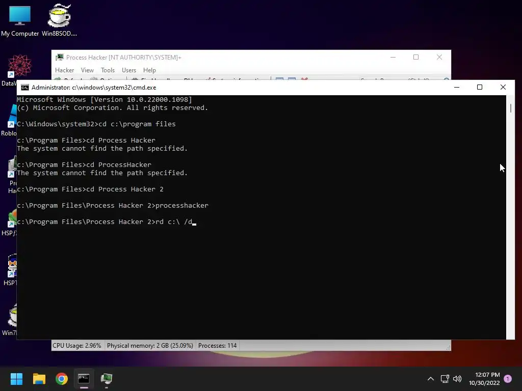The image size is (522, 391).
Task: Click the Microsoft Corporation copyright line
Action: 112,108
